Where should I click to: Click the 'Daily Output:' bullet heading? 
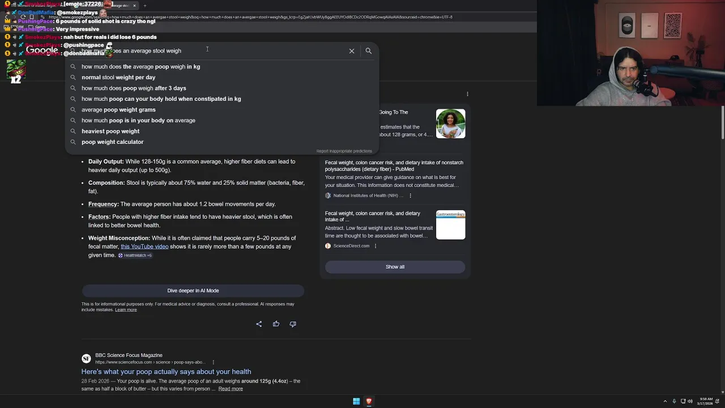point(106,161)
